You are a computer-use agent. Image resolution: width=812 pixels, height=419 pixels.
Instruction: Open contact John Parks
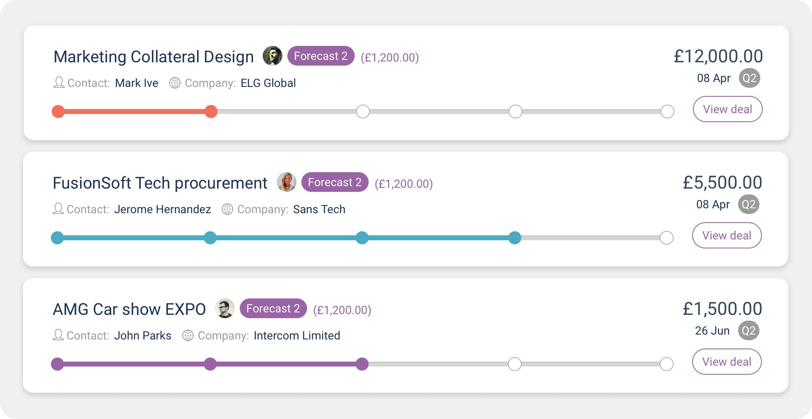click(x=142, y=335)
